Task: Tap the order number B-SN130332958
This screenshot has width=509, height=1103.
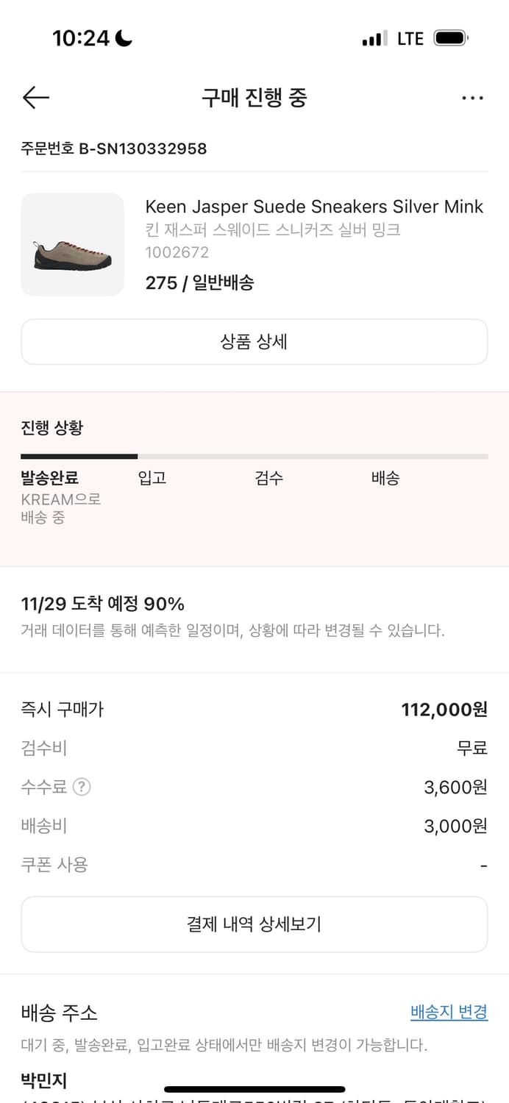Action: click(x=114, y=149)
